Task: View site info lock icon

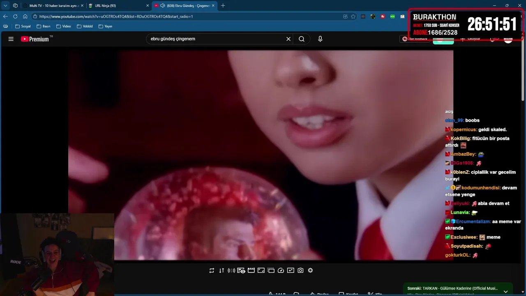Action: coord(35,16)
